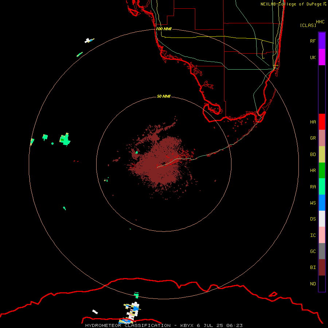328x328 pixels.
Task: Click the GR legend label
Action: point(313,138)
